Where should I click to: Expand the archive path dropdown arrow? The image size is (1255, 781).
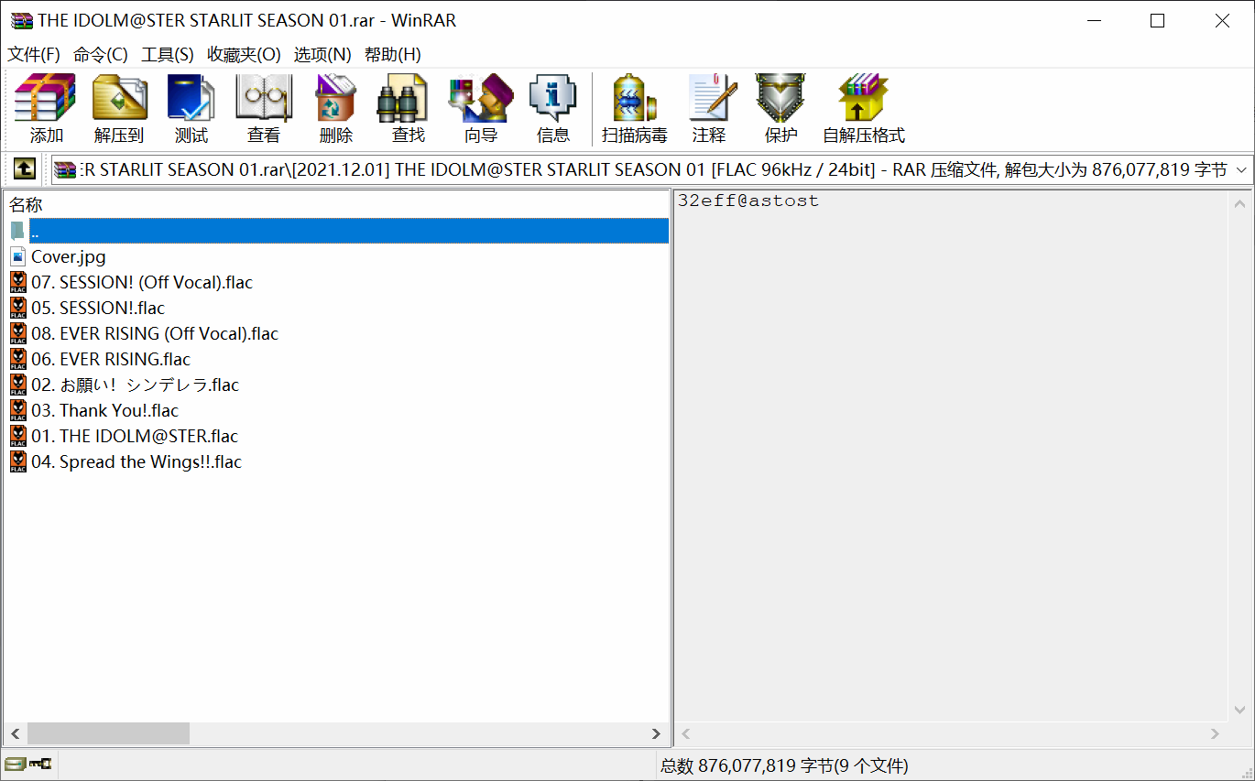pos(1242,169)
